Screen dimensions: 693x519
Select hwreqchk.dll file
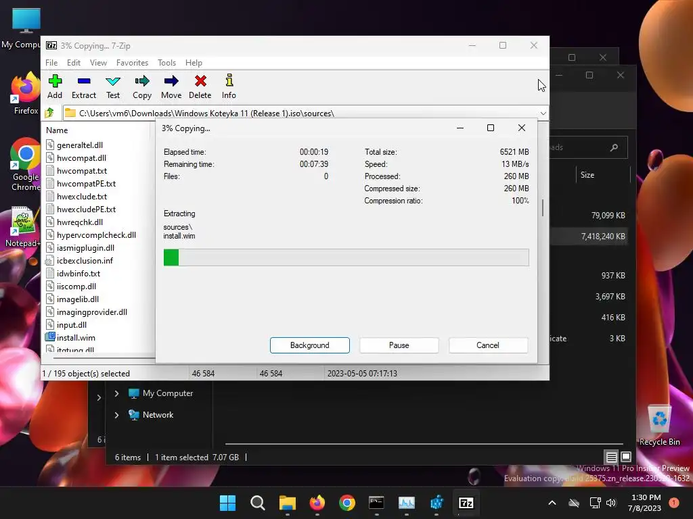coord(80,222)
